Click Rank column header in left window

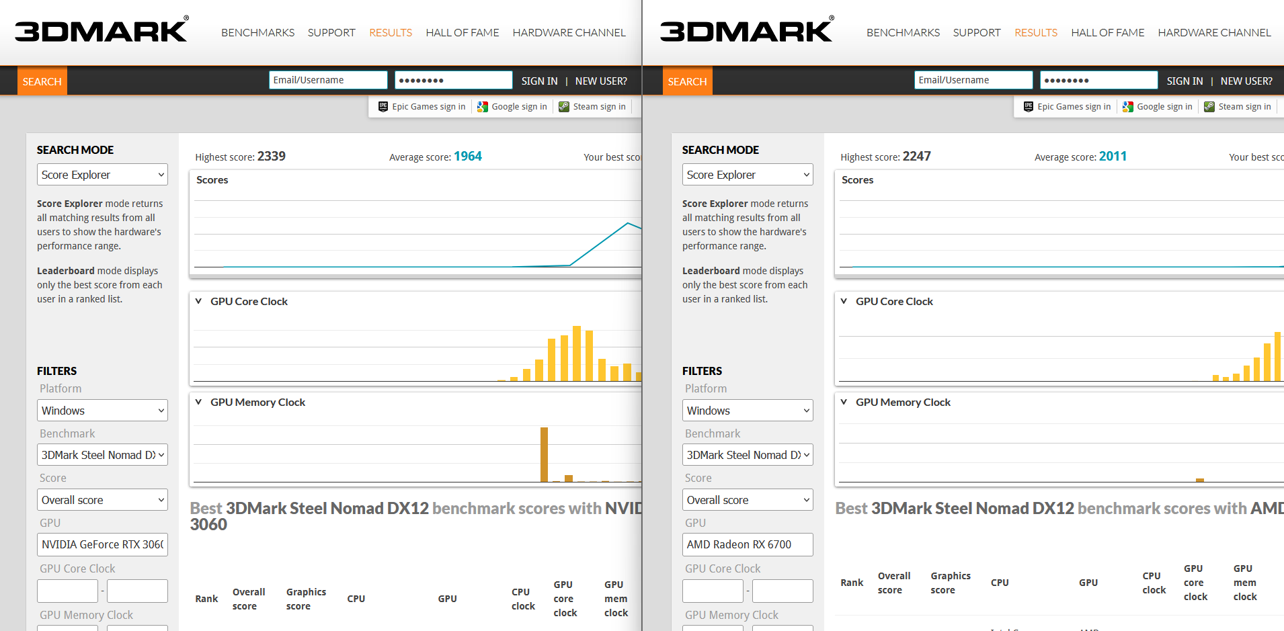point(206,599)
